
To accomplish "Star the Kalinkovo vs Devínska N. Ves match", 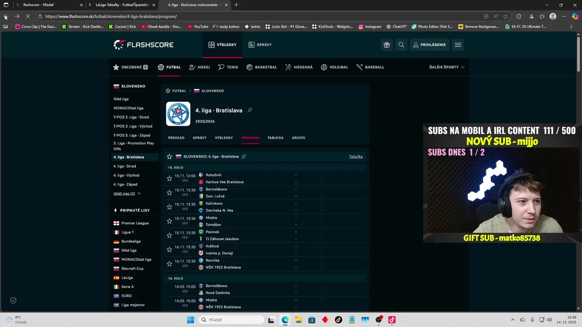I will 169,207.
